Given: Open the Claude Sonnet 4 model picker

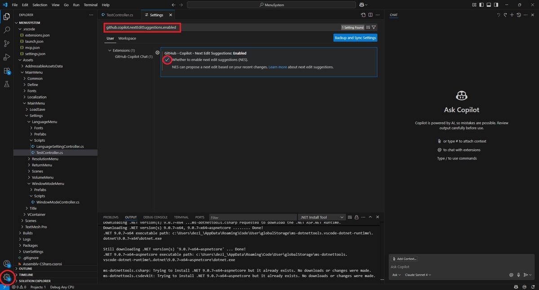Looking at the screenshot, I should coord(418,275).
